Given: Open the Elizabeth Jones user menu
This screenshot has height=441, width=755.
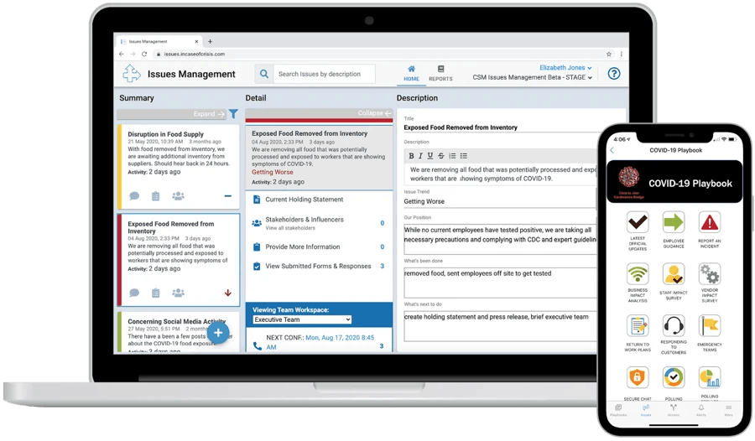Looking at the screenshot, I should pos(565,68).
